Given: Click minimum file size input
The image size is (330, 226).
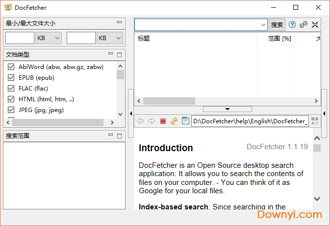Looking at the screenshot, I should click(x=20, y=38).
